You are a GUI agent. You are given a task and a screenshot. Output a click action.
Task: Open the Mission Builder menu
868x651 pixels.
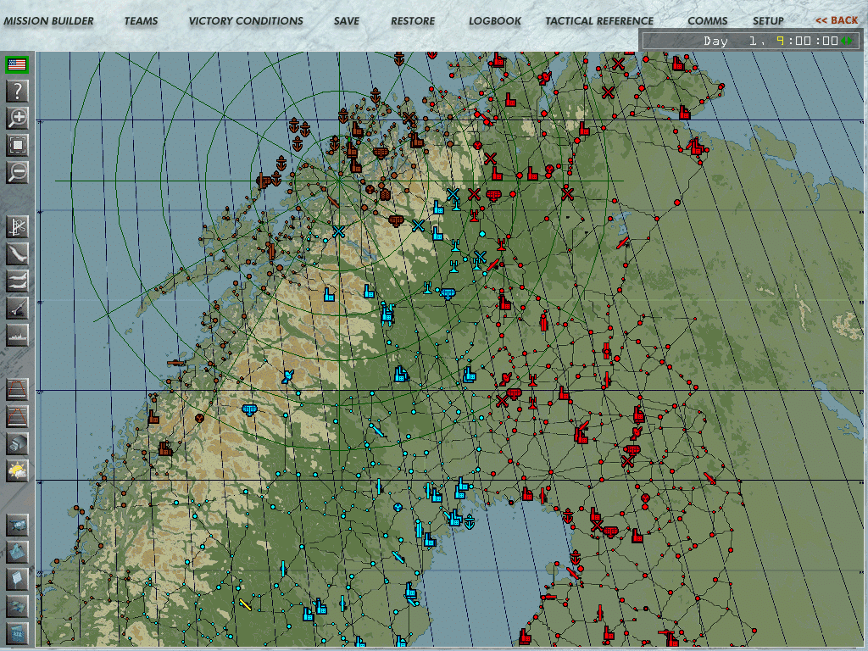pos(48,21)
